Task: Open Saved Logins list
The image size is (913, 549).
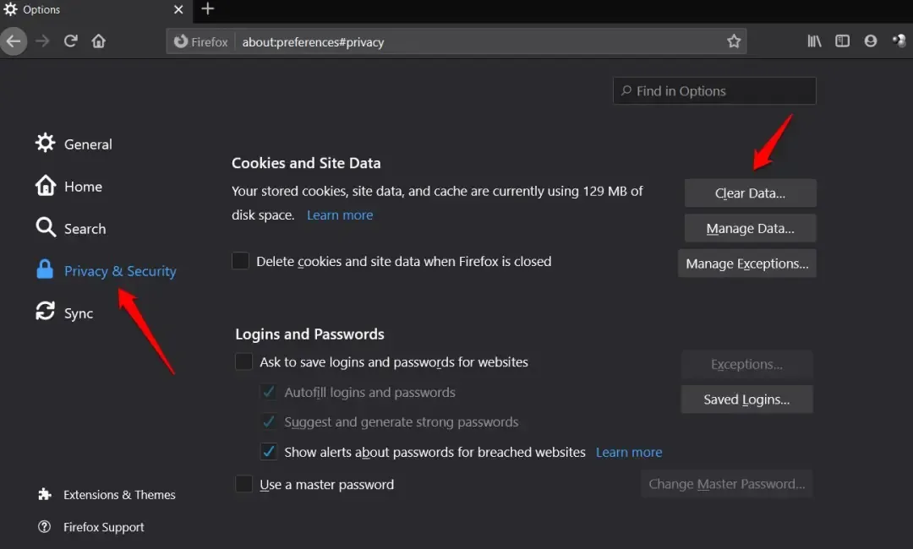Action: pos(746,400)
